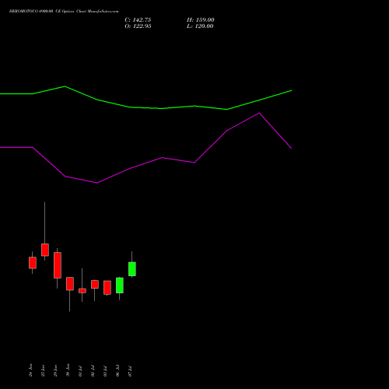Screen dimensions: 389x389
Task: Select the close value C: 142.75
Action: click(x=138, y=20)
